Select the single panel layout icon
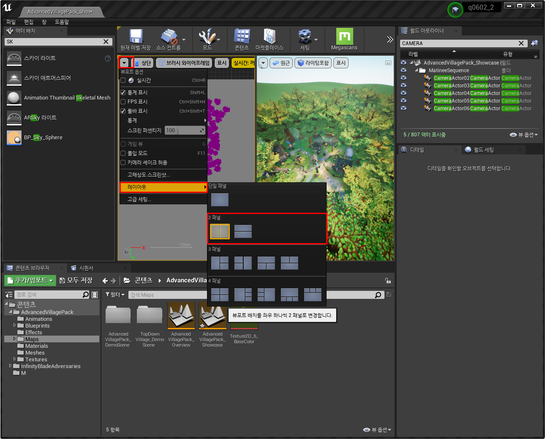Viewport: 545px width, 439px height. coord(220,200)
